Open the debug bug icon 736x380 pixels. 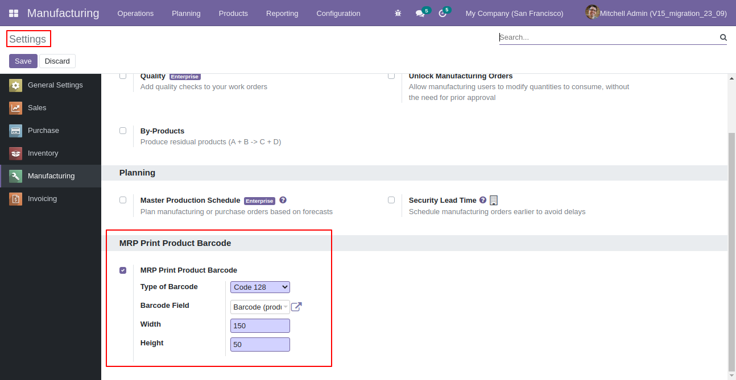[x=398, y=13]
